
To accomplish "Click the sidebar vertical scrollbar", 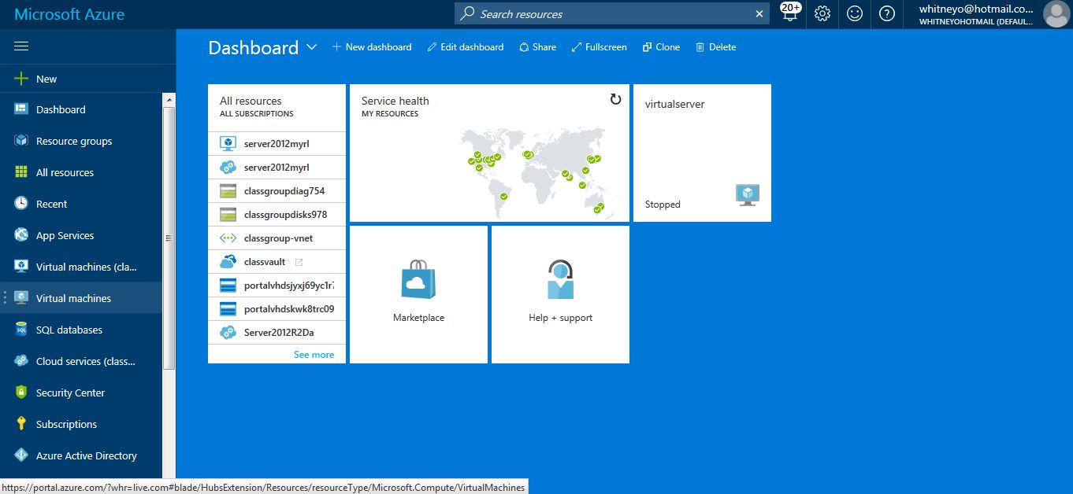I will pyautogui.click(x=169, y=238).
